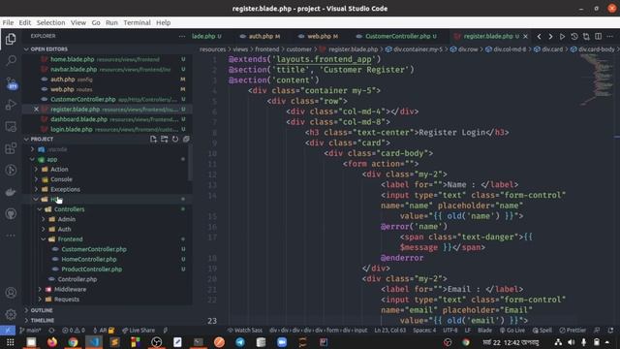Viewport: 620px width, 349px height.
Task: Collapse all folders in the Explorer
Action: 186,139
